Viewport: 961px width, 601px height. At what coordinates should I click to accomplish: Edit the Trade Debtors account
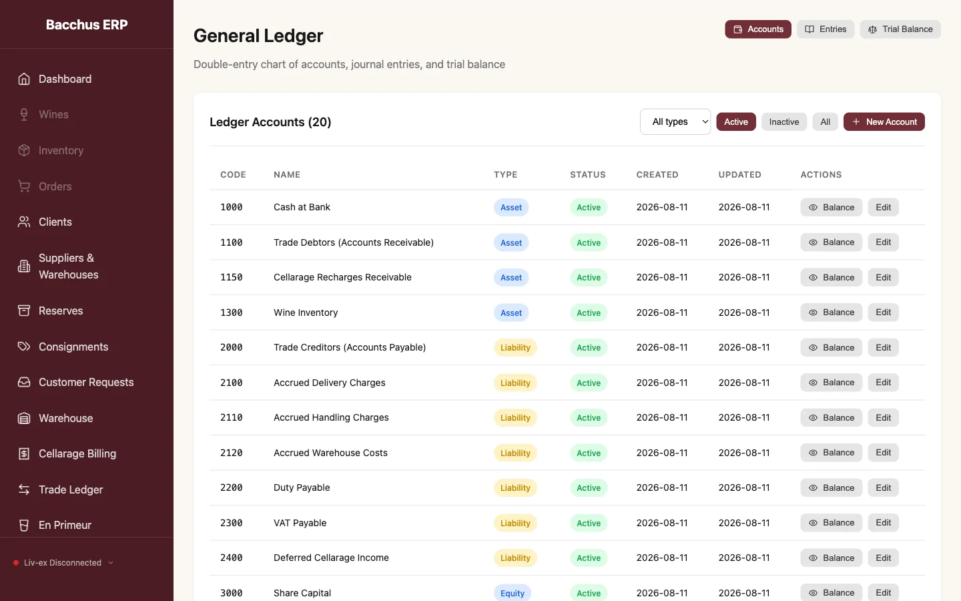(x=884, y=242)
